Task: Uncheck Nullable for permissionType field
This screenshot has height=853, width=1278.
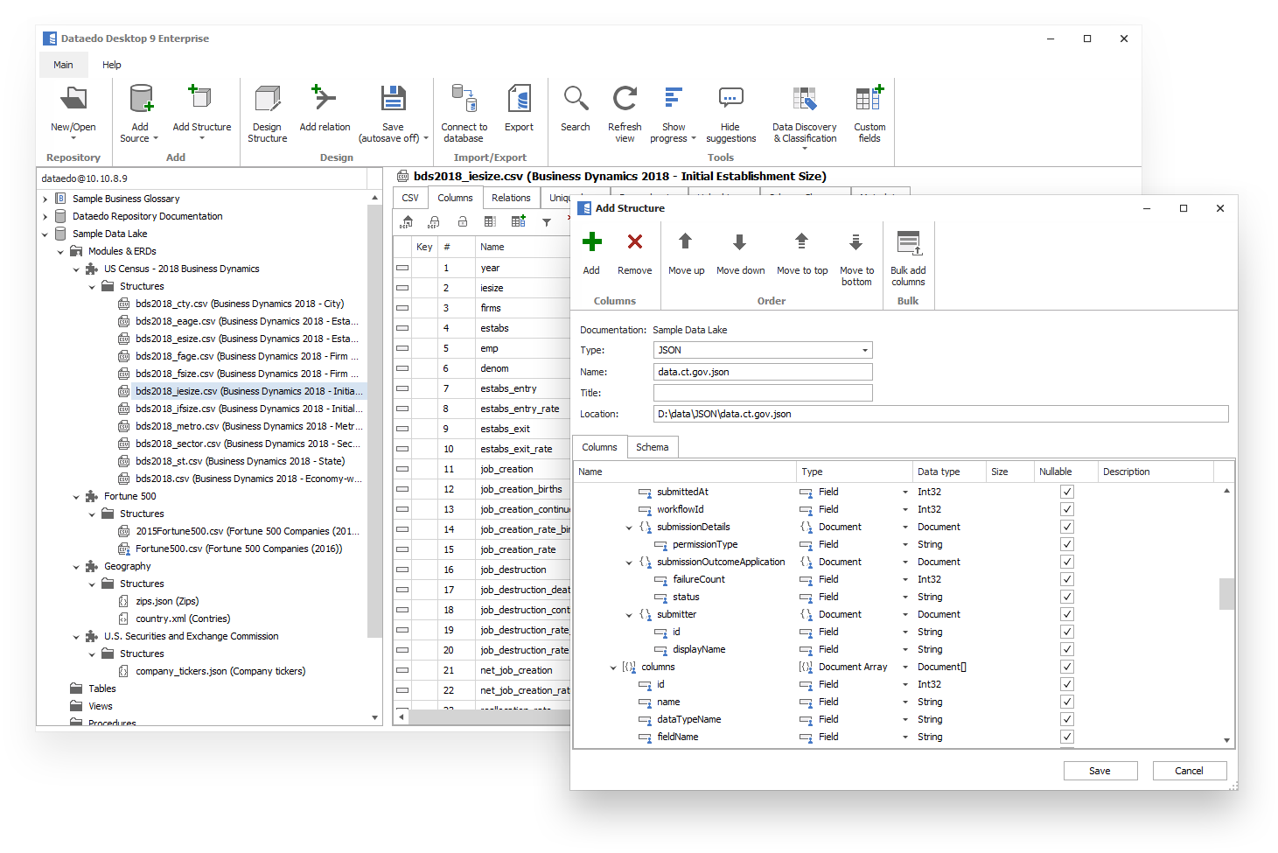Action: (1067, 544)
